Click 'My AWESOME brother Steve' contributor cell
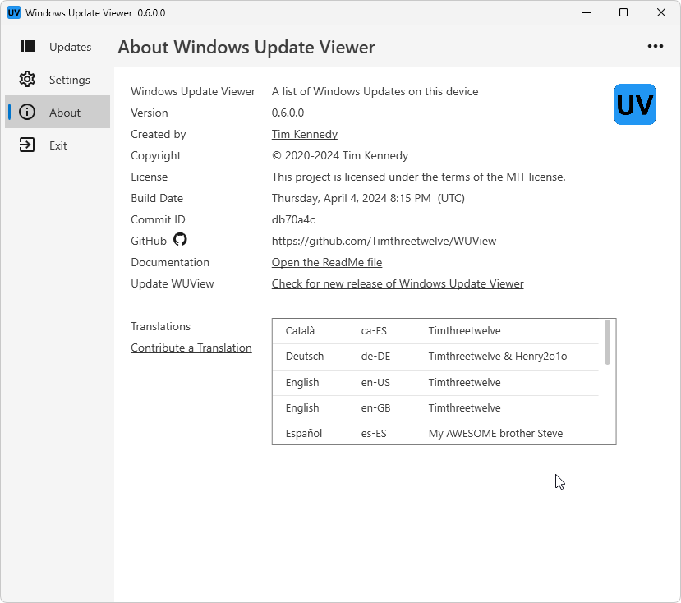681x603 pixels. (495, 434)
